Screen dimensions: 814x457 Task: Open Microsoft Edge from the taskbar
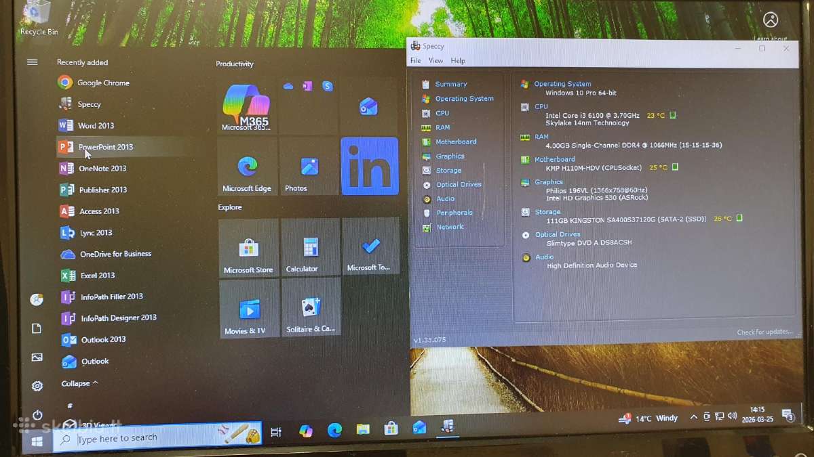[x=334, y=430]
